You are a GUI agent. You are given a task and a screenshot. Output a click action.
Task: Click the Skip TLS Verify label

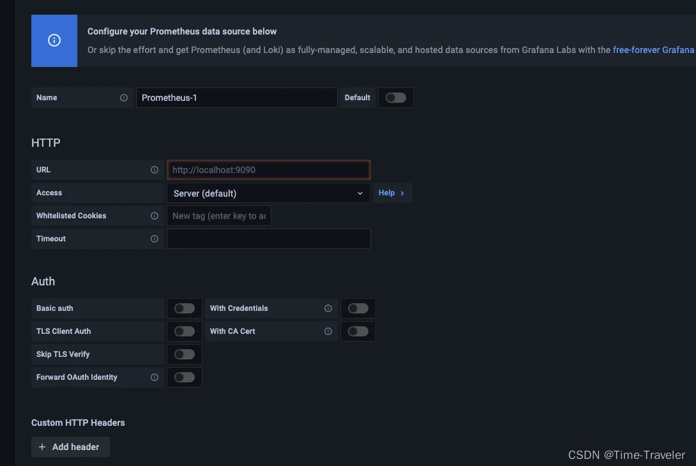(63, 354)
